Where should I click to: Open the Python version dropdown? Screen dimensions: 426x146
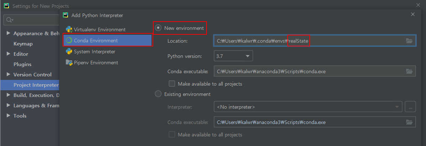tap(233, 56)
